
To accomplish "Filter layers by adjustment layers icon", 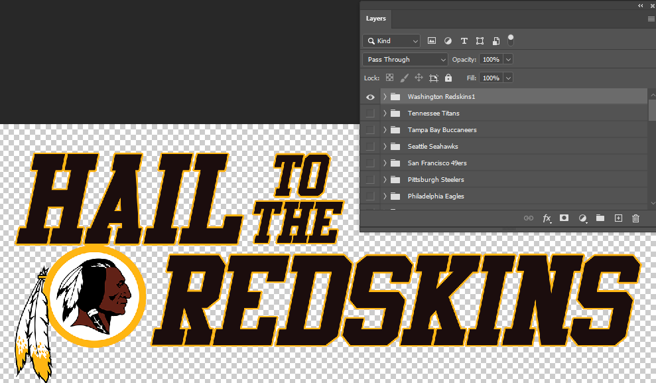I will click(448, 40).
